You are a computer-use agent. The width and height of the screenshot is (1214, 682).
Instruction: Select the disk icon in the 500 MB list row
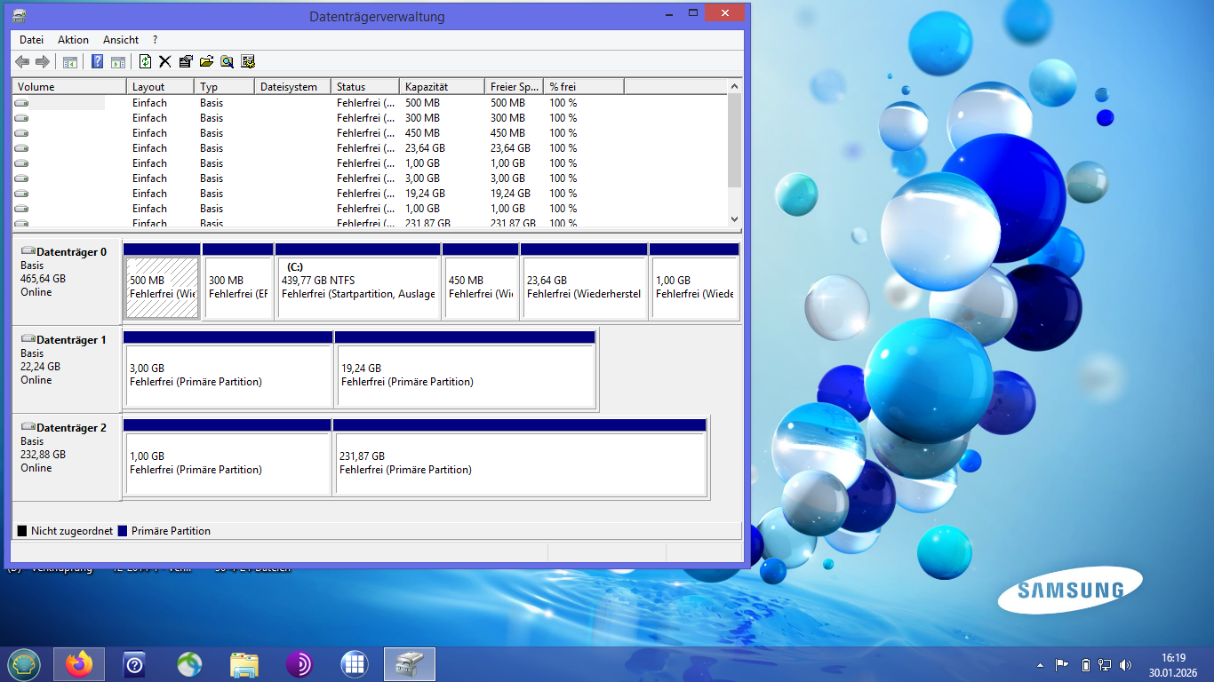[x=21, y=103]
